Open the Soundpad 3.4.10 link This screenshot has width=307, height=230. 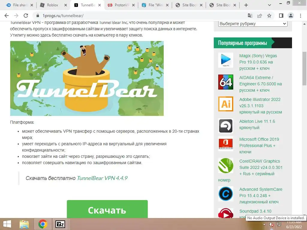click(255, 211)
